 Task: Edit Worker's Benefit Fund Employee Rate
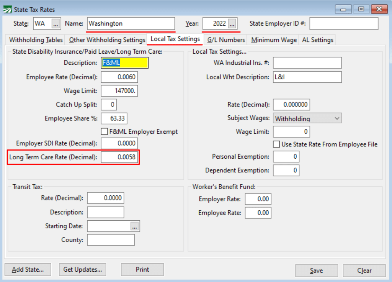coord(258,213)
